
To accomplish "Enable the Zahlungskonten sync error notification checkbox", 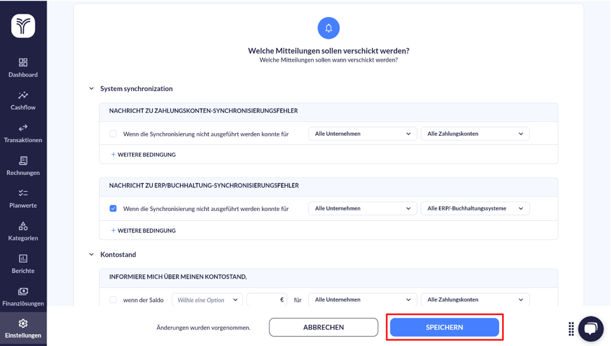I will [113, 134].
